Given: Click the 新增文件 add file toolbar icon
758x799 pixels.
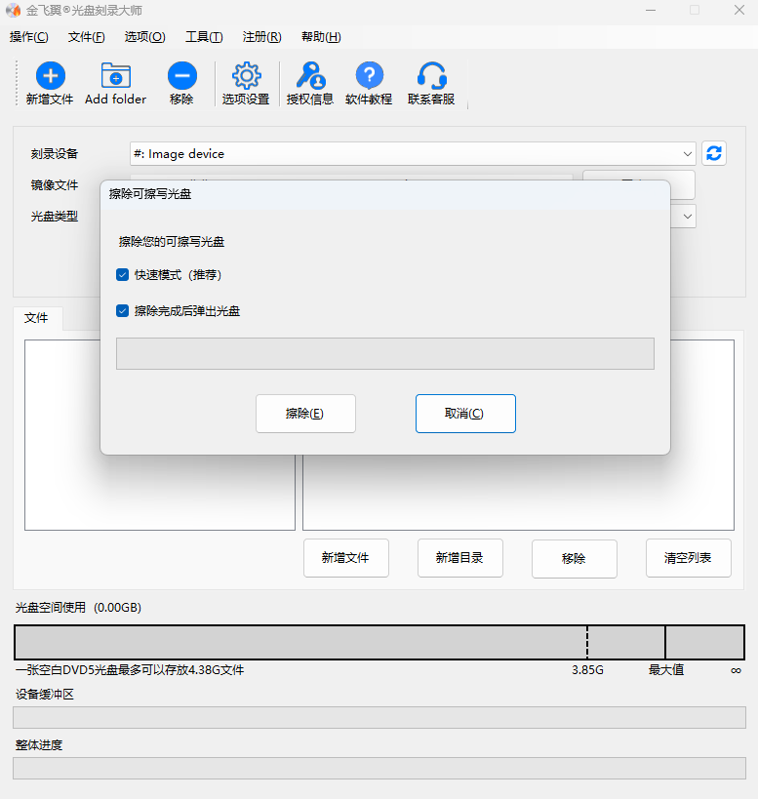Looking at the screenshot, I should click(x=50, y=76).
